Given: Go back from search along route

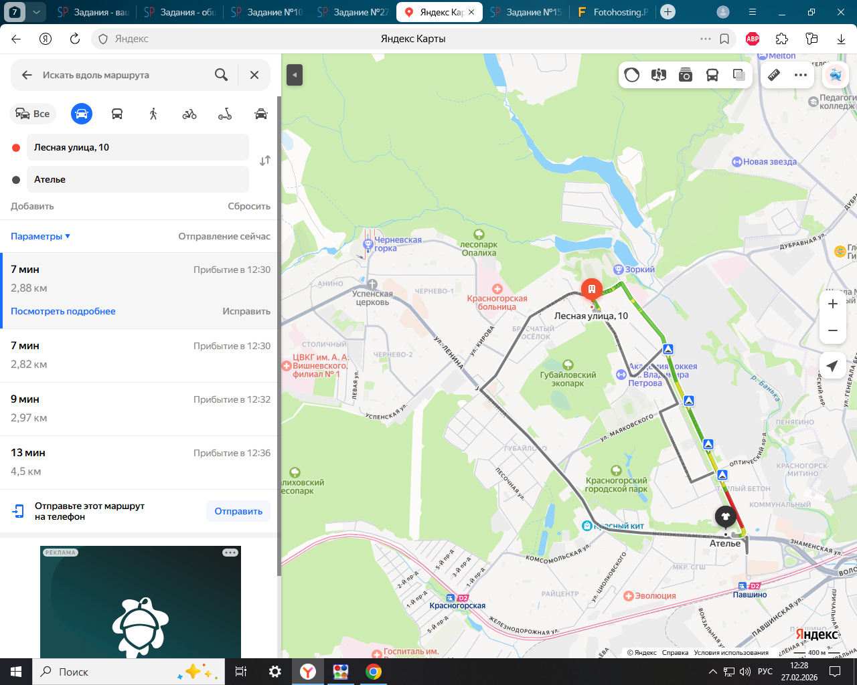Looking at the screenshot, I should (27, 75).
